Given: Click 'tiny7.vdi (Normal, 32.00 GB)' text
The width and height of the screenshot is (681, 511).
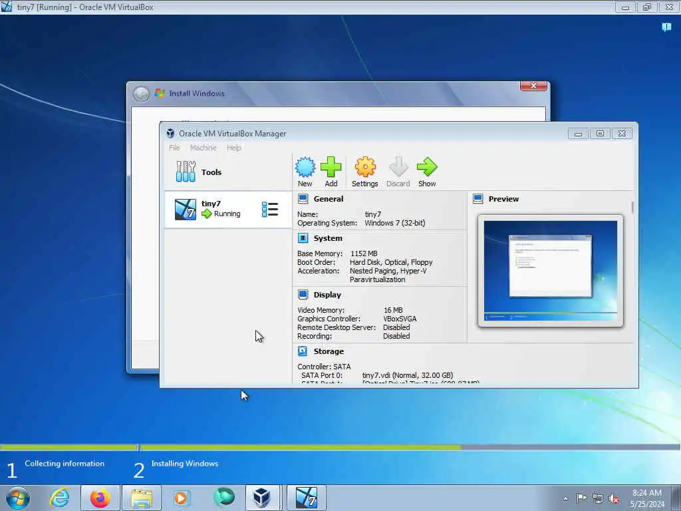Looking at the screenshot, I should click(408, 375).
